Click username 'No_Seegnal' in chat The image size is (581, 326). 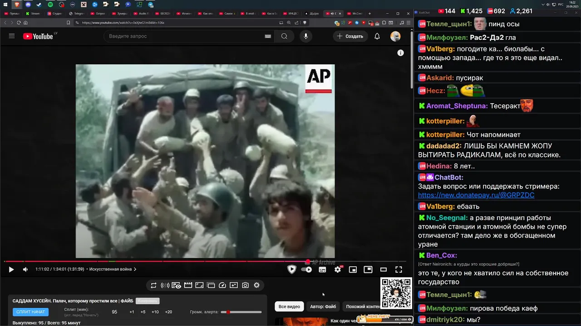(447, 218)
